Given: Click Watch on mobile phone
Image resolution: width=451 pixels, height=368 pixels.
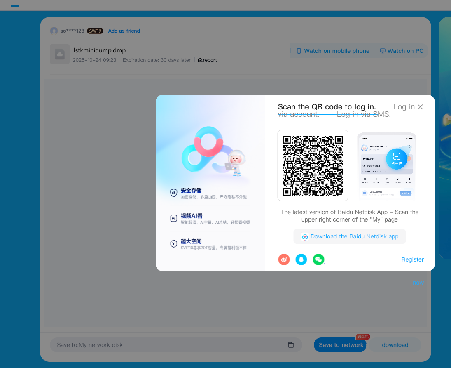Looking at the screenshot, I should [x=333, y=51].
